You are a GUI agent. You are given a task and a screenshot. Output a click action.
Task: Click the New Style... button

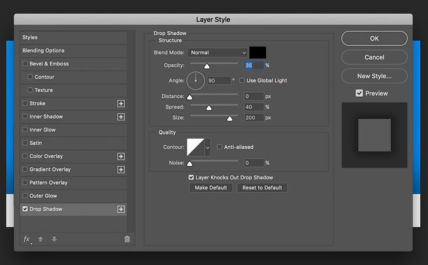point(374,76)
